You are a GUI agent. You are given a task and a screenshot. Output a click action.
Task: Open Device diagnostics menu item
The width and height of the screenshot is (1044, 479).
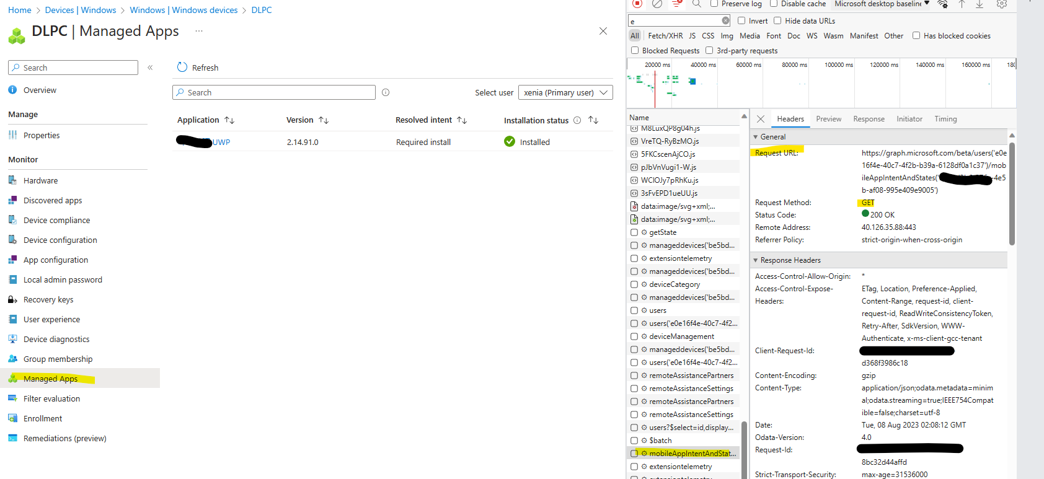pos(56,339)
